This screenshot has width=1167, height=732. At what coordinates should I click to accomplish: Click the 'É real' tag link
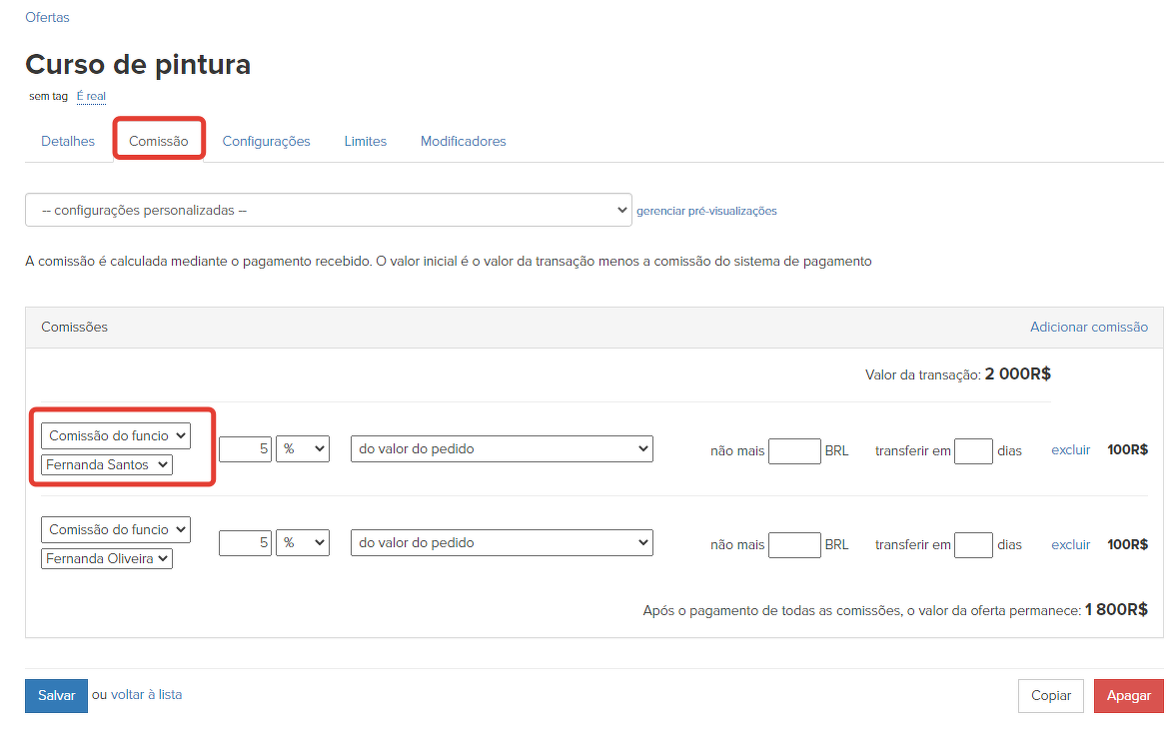coord(91,96)
